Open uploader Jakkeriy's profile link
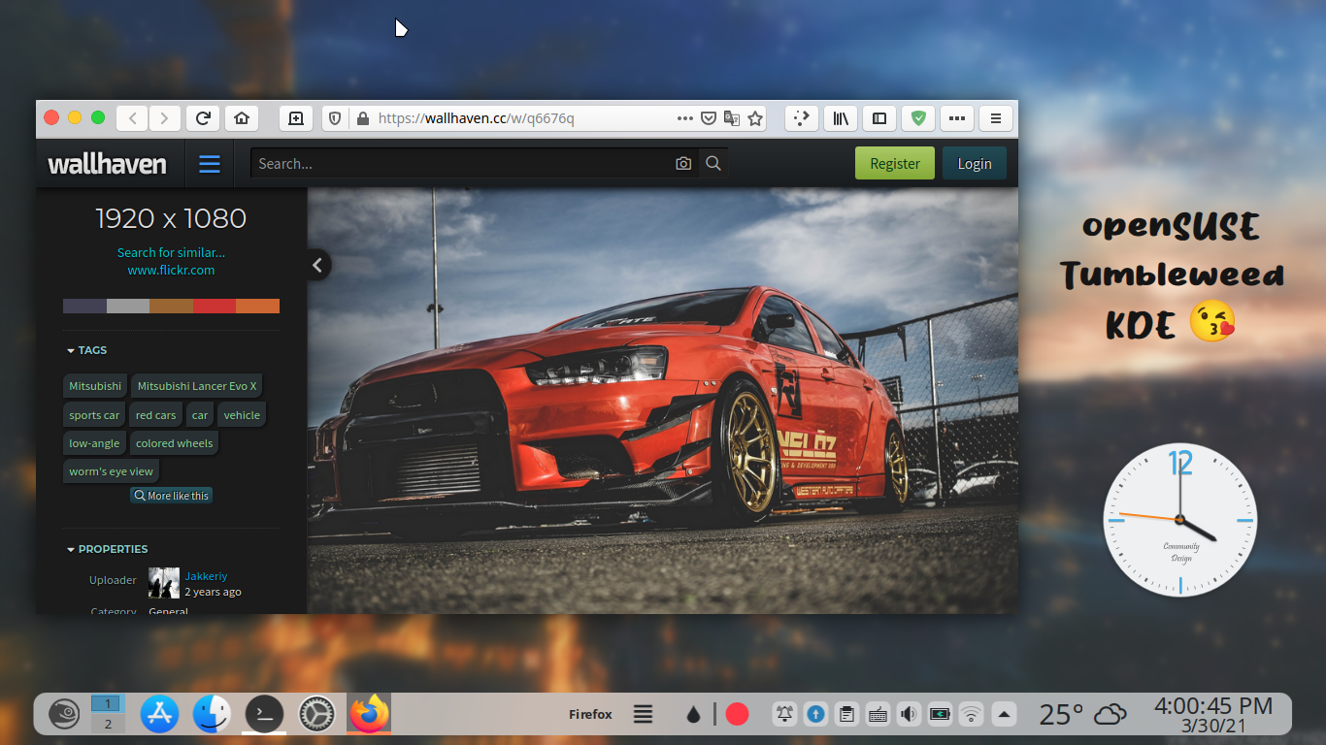The width and height of the screenshot is (1326, 745). click(x=206, y=576)
